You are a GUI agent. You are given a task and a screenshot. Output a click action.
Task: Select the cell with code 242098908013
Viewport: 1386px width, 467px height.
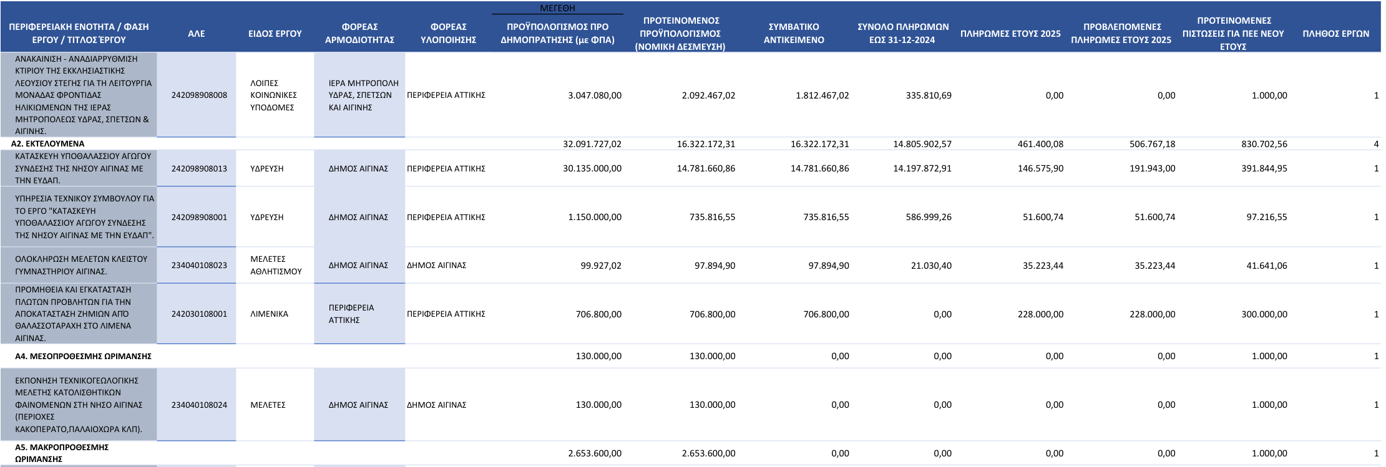click(x=199, y=168)
